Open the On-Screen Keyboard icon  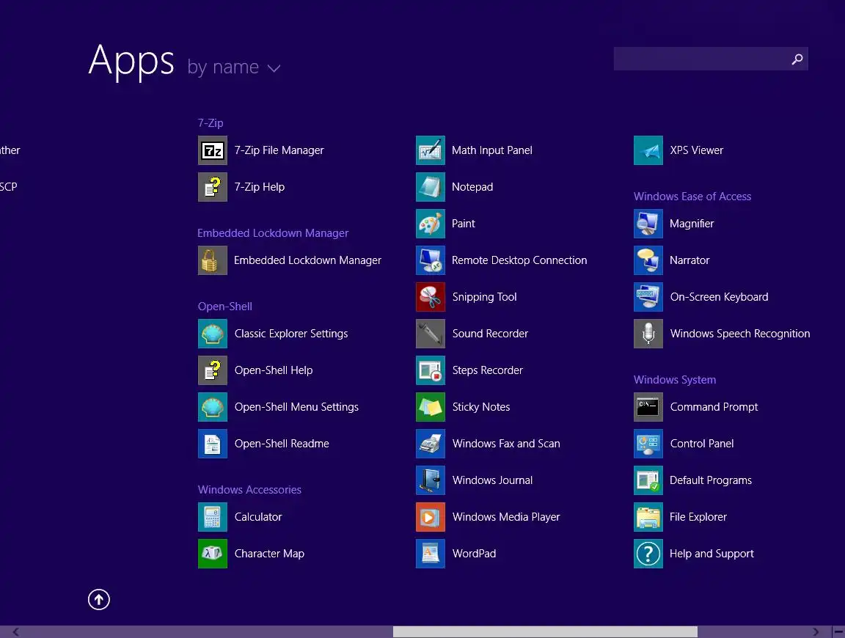[648, 297]
